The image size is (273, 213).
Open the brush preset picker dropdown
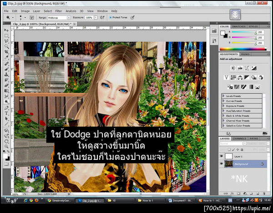[x=25, y=18]
